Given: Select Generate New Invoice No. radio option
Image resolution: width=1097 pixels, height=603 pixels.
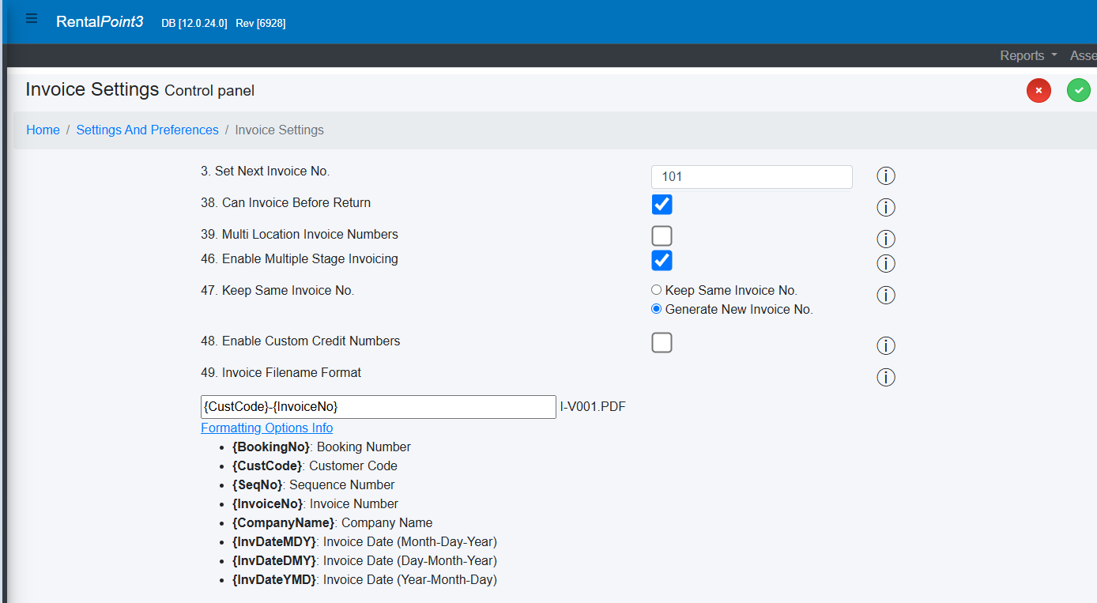Looking at the screenshot, I should (656, 309).
